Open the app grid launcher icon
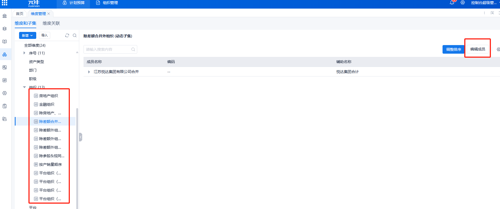 5,3
